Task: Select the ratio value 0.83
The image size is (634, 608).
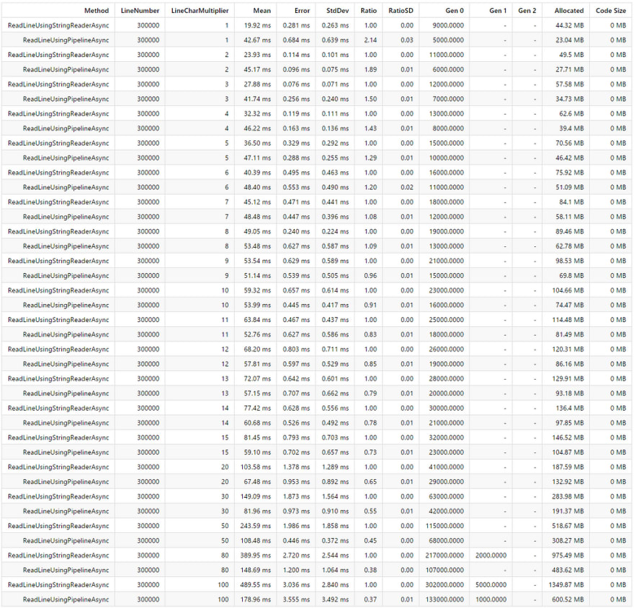Action: (370, 334)
